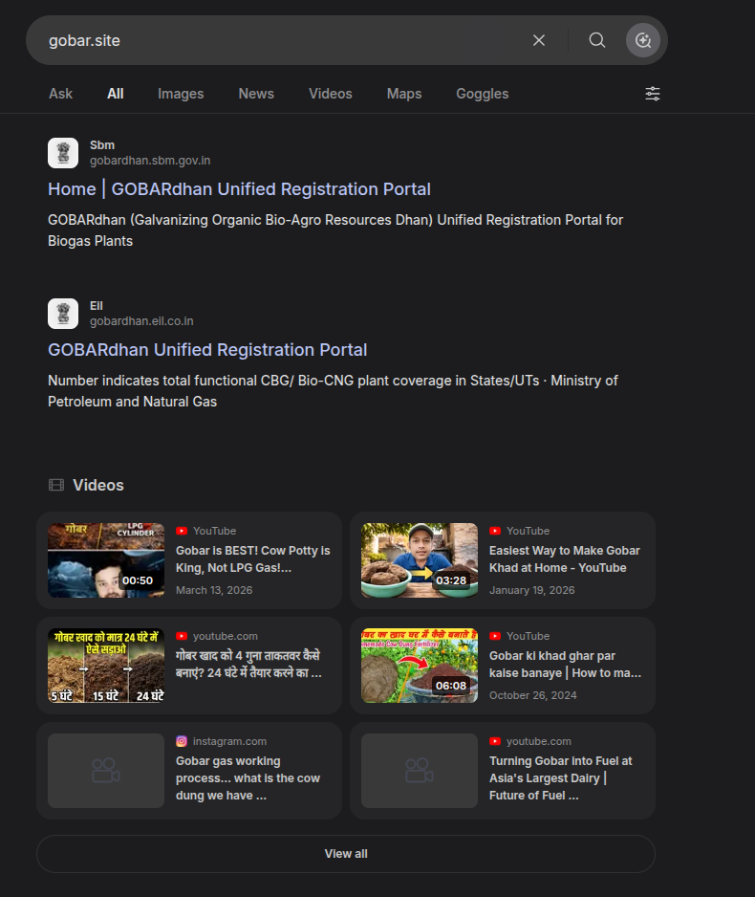Open the search filter settings icon
This screenshot has width=755, height=897.
click(653, 94)
